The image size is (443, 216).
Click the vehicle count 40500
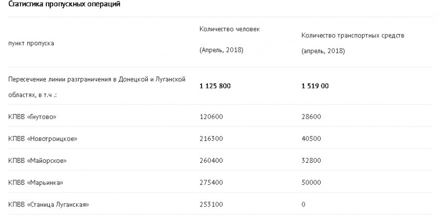pos(311,139)
